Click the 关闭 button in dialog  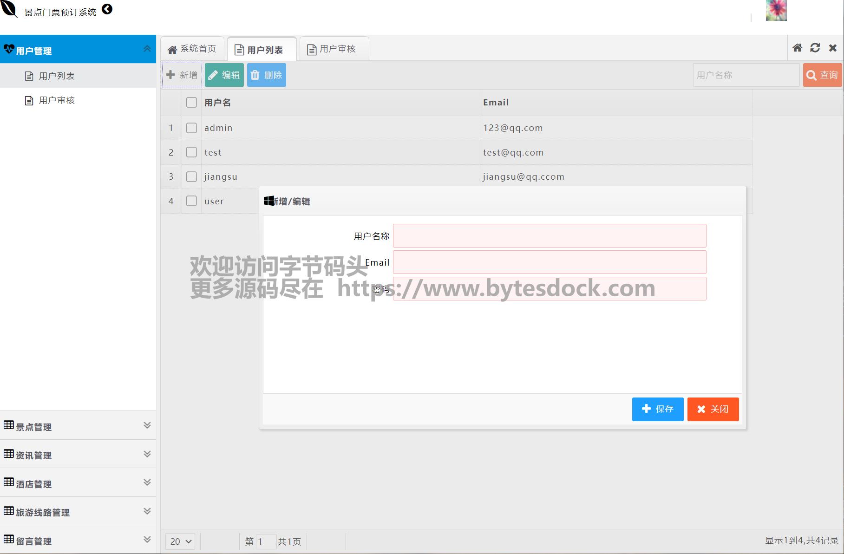(x=713, y=409)
